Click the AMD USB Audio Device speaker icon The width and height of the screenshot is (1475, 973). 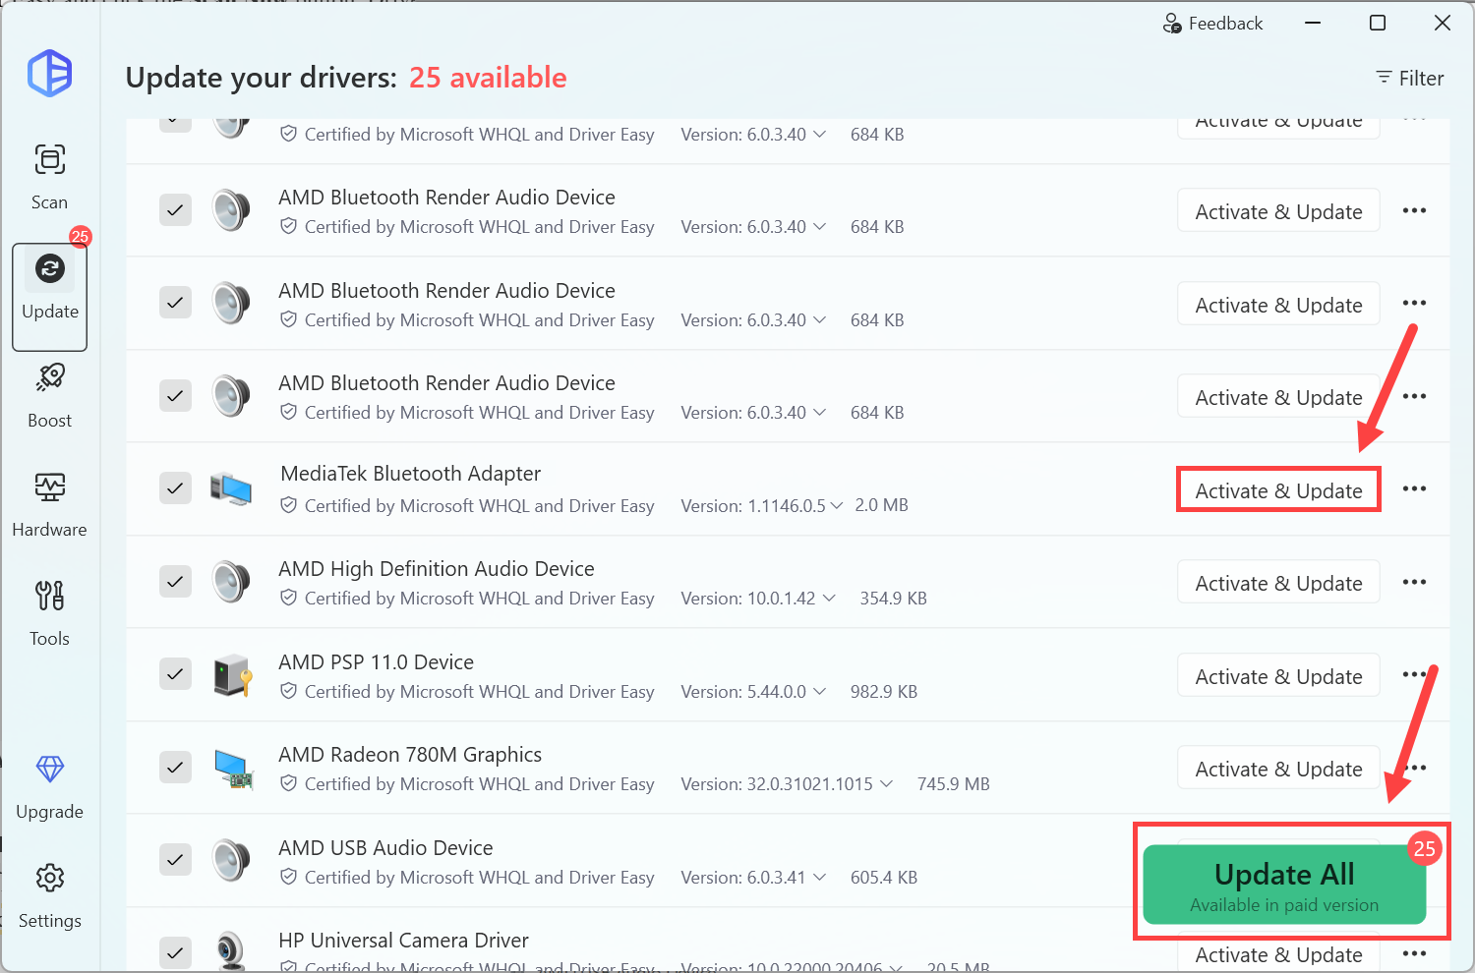tap(231, 860)
